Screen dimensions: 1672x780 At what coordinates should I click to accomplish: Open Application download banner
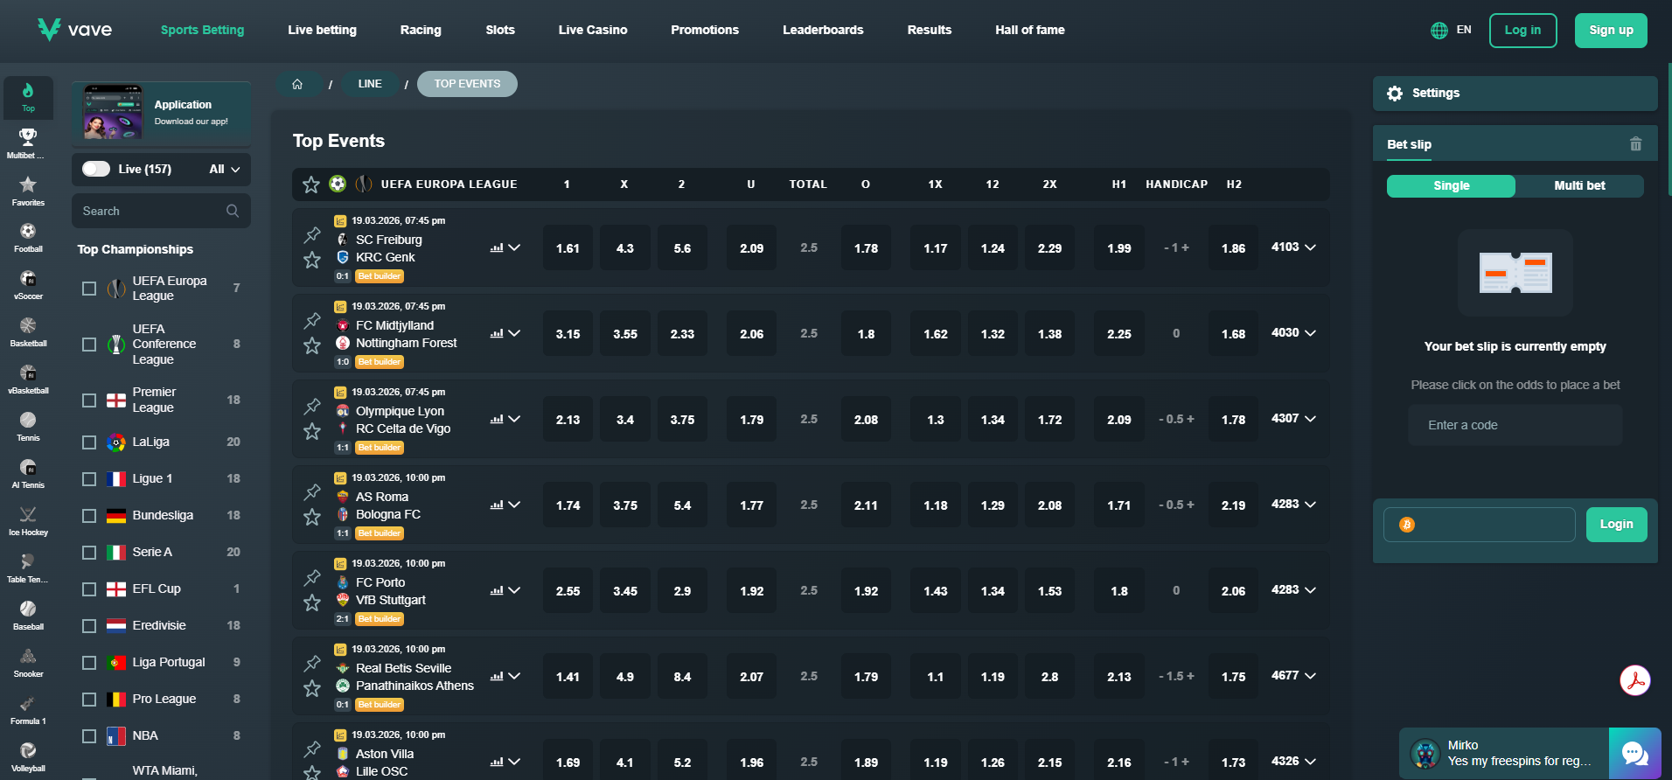coord(161,113)
